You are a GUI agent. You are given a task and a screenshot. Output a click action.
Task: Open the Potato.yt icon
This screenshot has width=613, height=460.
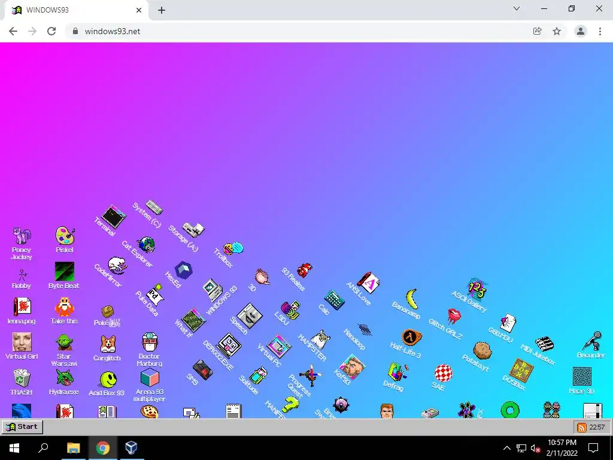tap(482, 350)
